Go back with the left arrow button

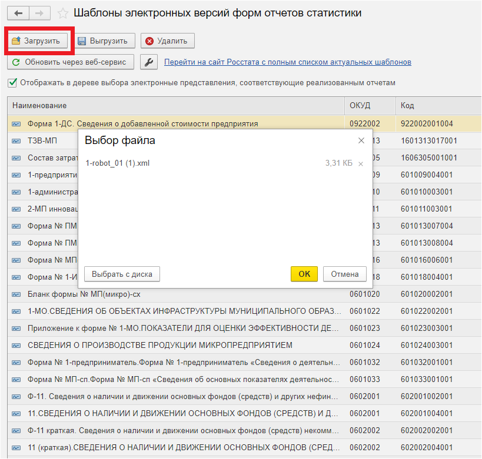[x=18, y=13]
